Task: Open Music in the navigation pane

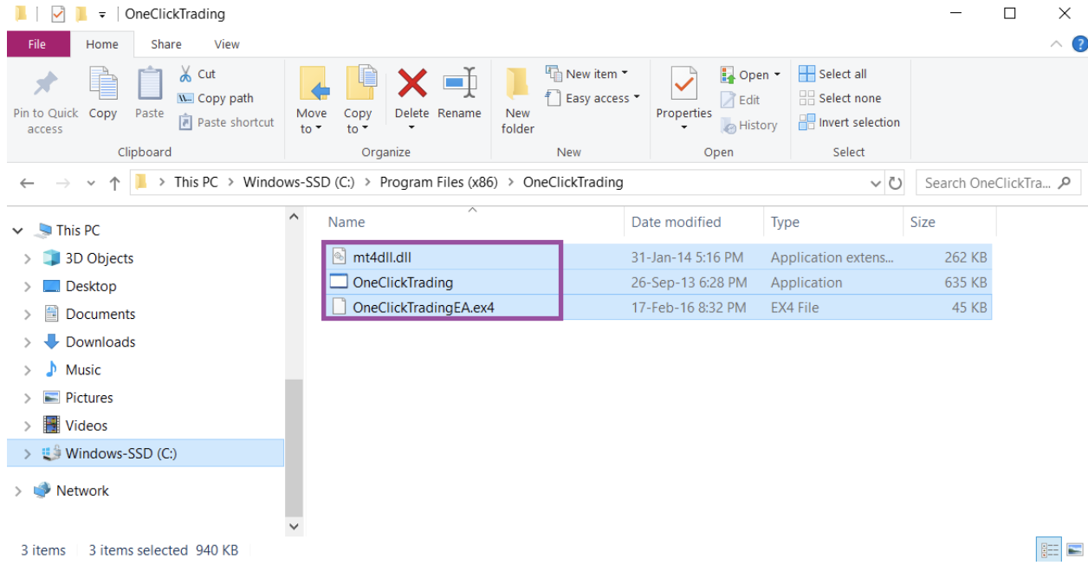Action: 83,369
